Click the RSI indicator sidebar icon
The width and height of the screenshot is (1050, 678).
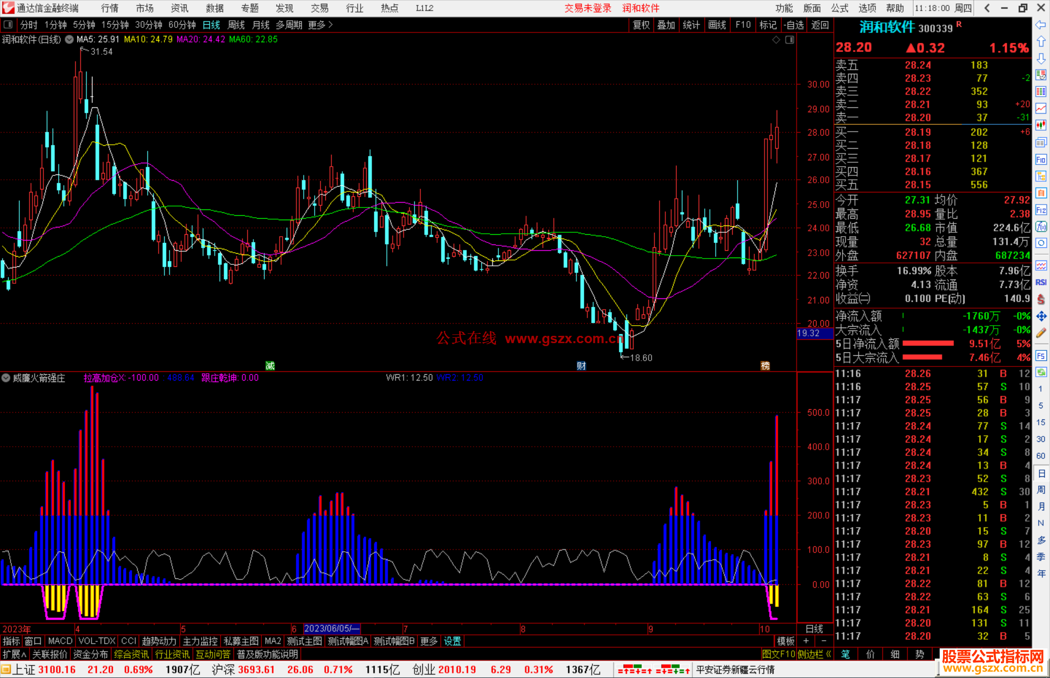click(x=1041, y=282)
